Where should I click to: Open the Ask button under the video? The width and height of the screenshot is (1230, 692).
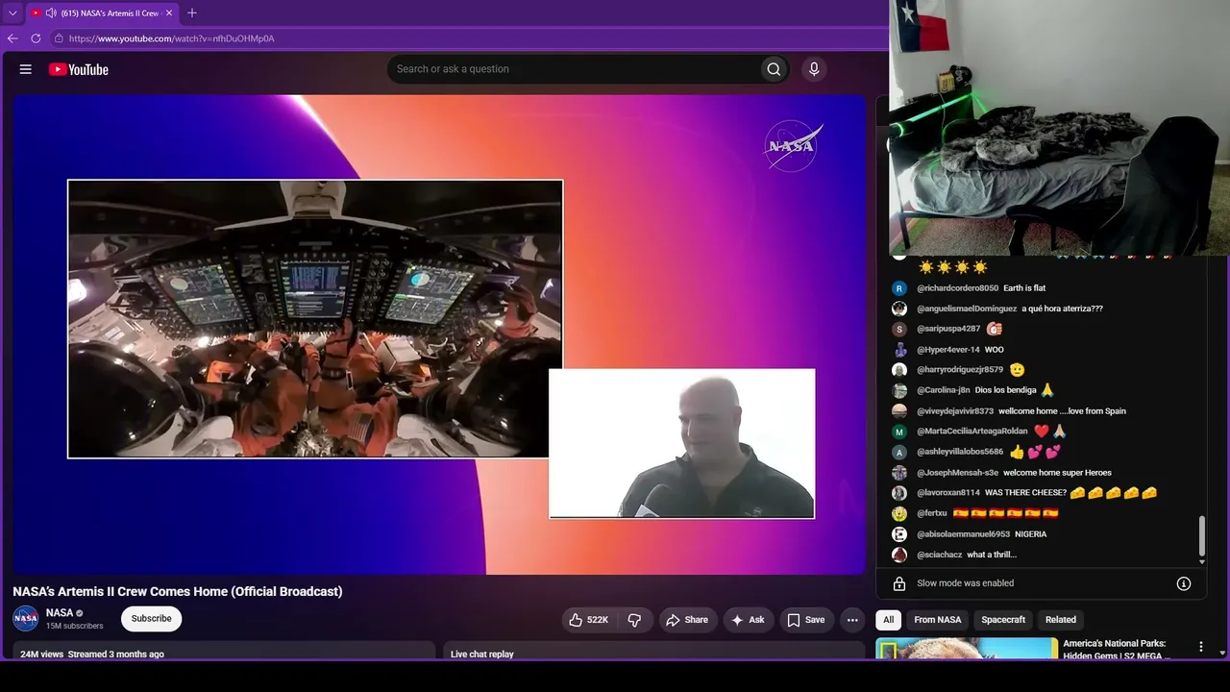click(x=749, y=620)
